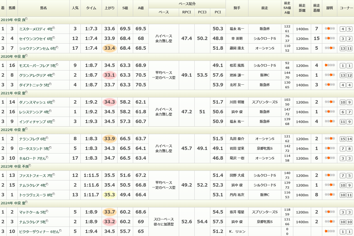
Task: Click the yellow highlighted 35.3 cell
Action: pyautogui.click(x=109, y=195)
